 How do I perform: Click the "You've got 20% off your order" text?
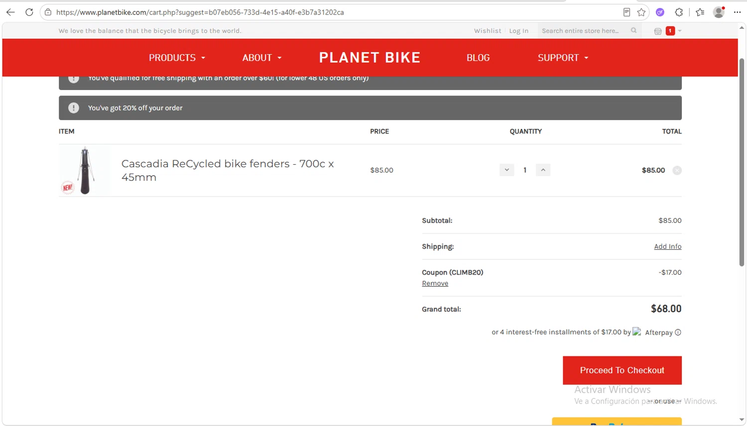tap(135, 108)
